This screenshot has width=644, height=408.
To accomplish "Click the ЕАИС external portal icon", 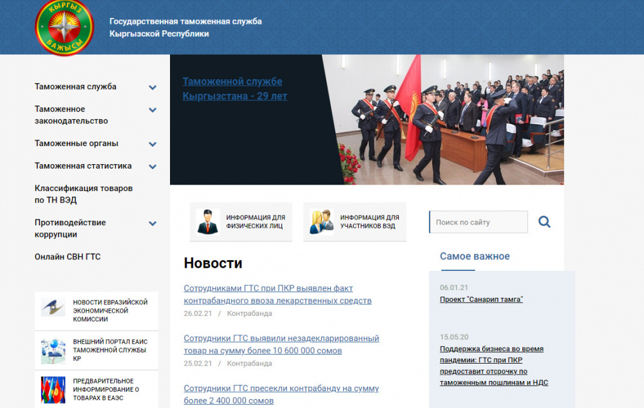I will 53,351.
